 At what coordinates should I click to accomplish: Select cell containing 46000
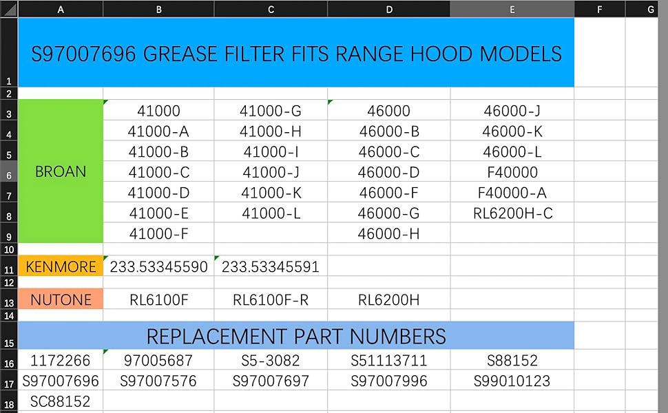point(389,110)
